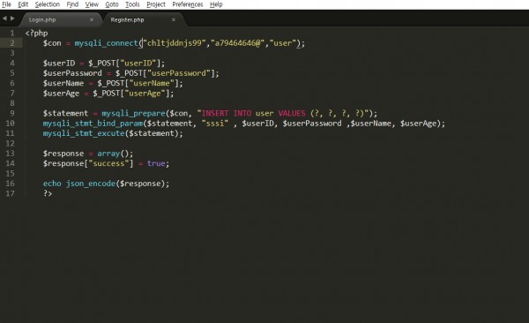The height and width of the screenshot is (323, 529).
Task: Click the mysqli_stmt_bind_param function name
Action: (93, 124)
